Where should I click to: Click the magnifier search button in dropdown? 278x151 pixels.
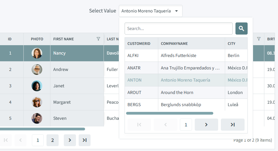pyautogui.click(x=241, y=29)
